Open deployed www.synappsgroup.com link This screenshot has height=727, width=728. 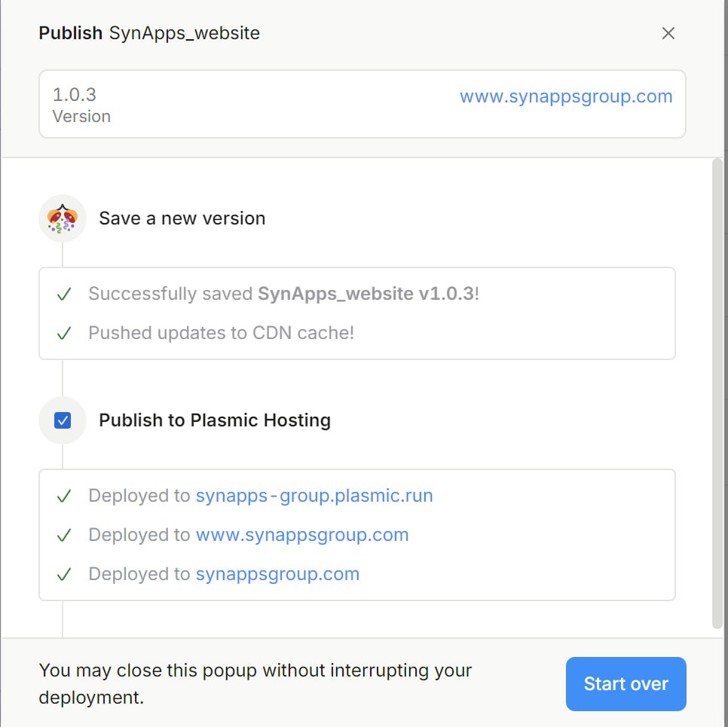coord(302,535)
